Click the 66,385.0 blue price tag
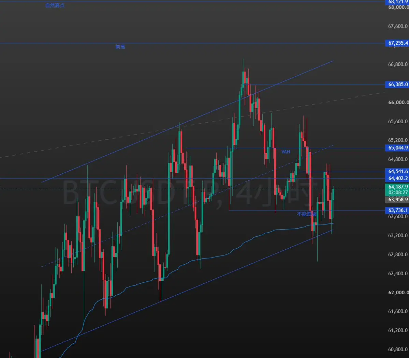This screenshot has height=358, width=409. [x=397, y=84]
